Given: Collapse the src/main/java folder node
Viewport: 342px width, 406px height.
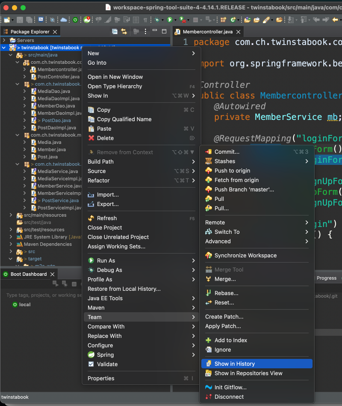Looking at the screenshot, I should point(11,55).
